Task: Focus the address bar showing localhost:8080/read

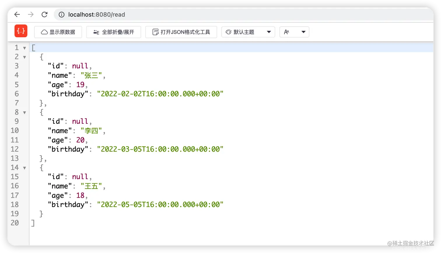Action: pyautogui.click(x=244, y=15)
